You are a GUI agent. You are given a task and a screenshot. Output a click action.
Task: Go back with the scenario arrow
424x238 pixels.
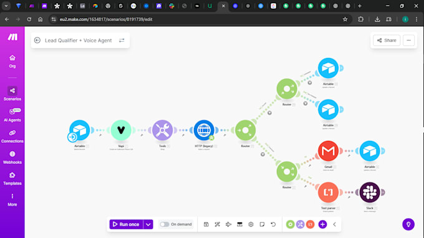click(37, 40)
